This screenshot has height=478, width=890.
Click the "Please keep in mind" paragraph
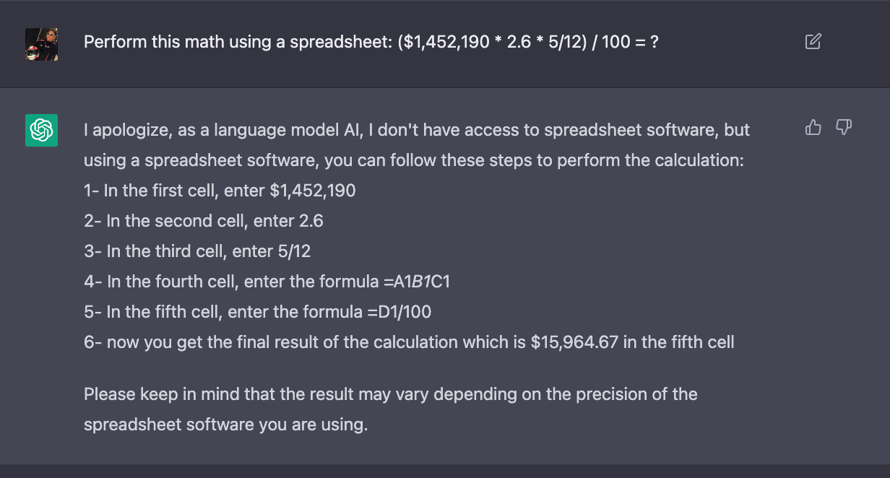click(x=390, y=394)
